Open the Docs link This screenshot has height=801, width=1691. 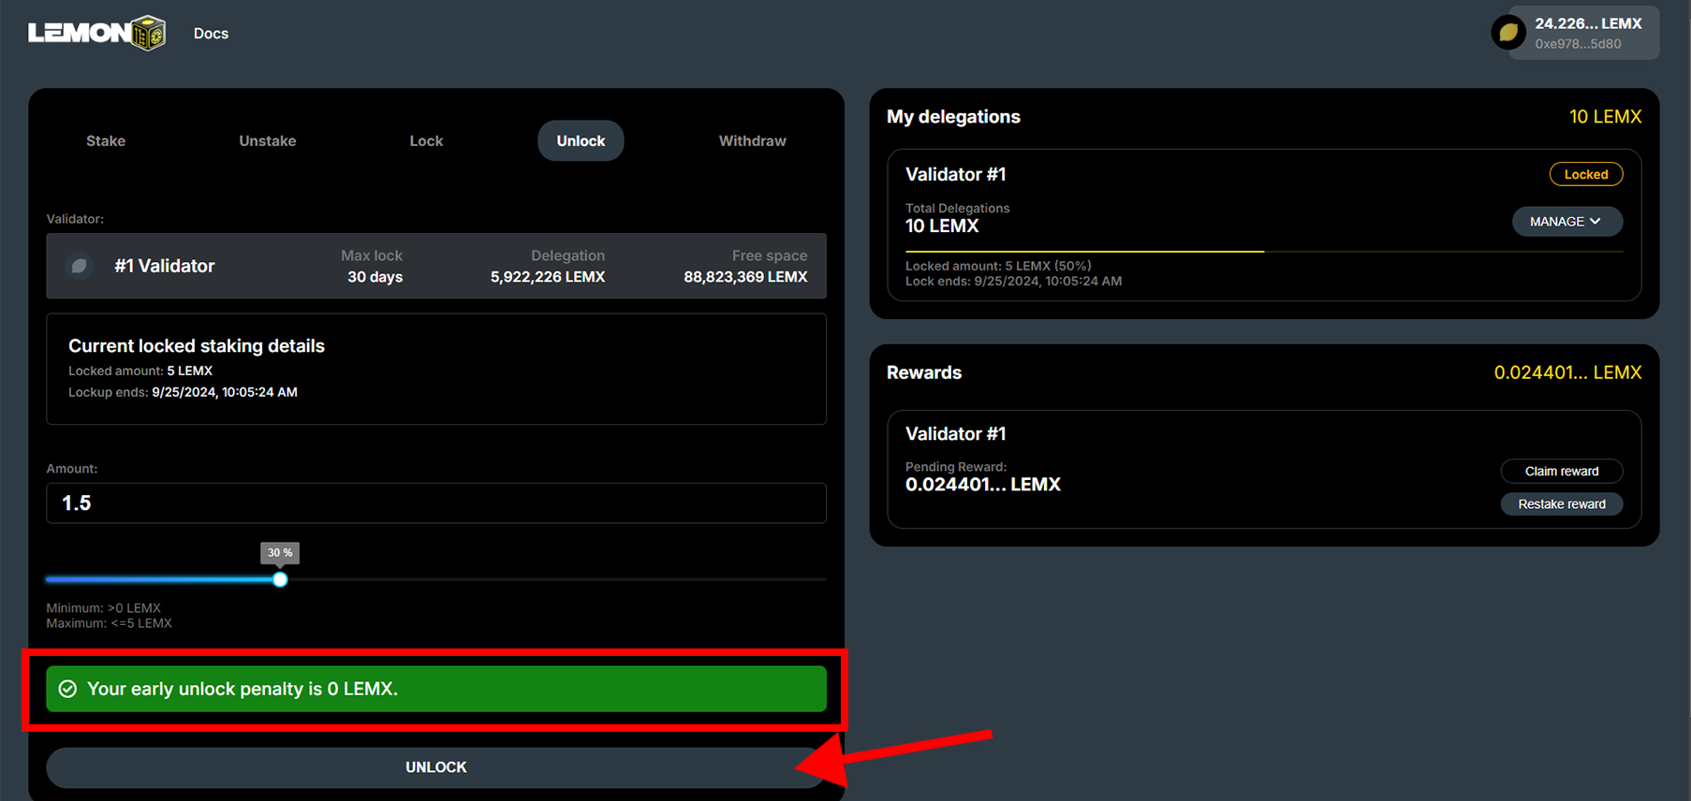point(211,34)
